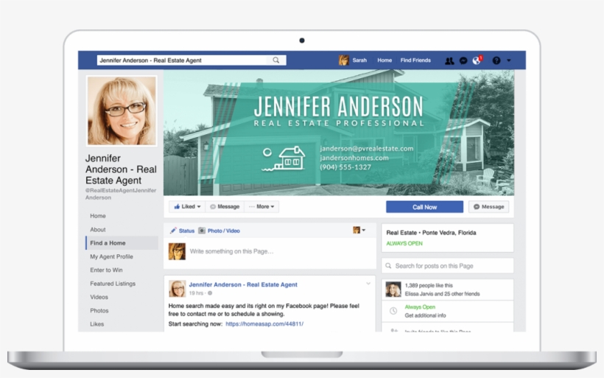The width and height of the screenshot is (604, 378).
Task: Select Home in the page sidebar
Action: click(x=98, y=216)
